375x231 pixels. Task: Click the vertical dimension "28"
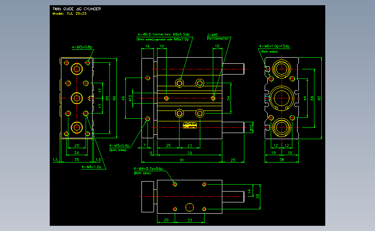[258, 196]
